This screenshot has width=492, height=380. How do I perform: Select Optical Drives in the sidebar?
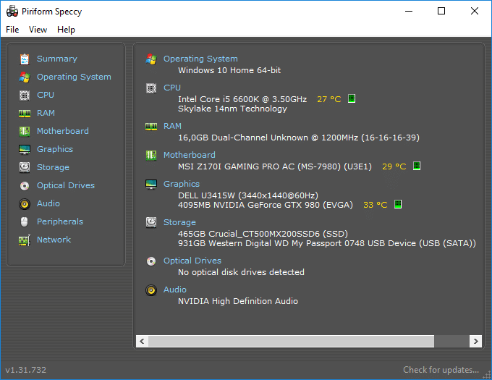66,185
